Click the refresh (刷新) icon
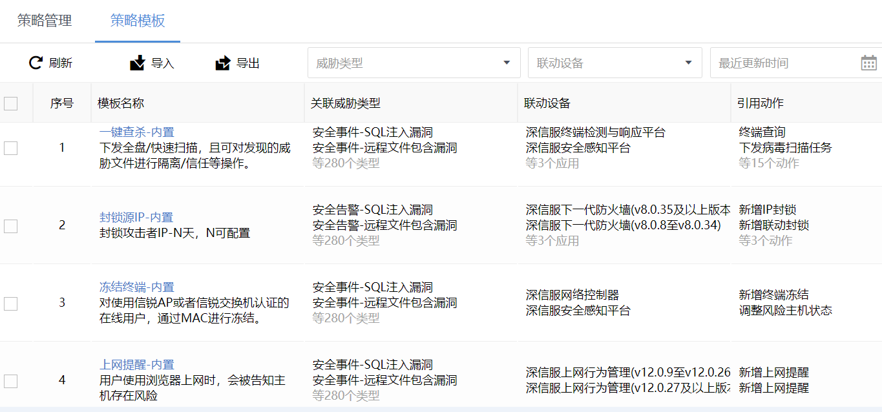Image resolution: width=882 pixels, height=412 pixels. pyautogui.click(x=36, y=63)
